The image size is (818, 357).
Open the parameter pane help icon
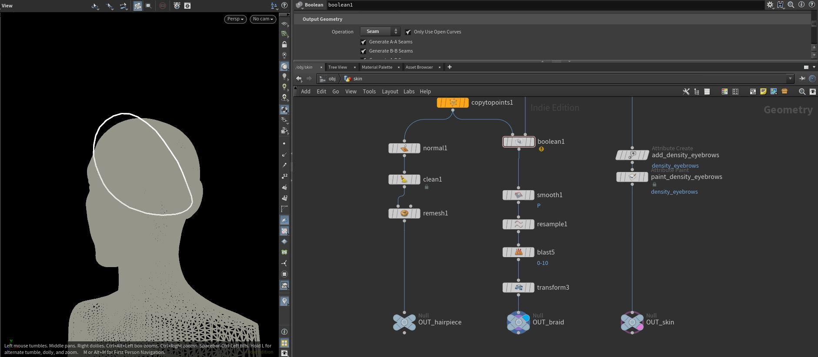812,5
